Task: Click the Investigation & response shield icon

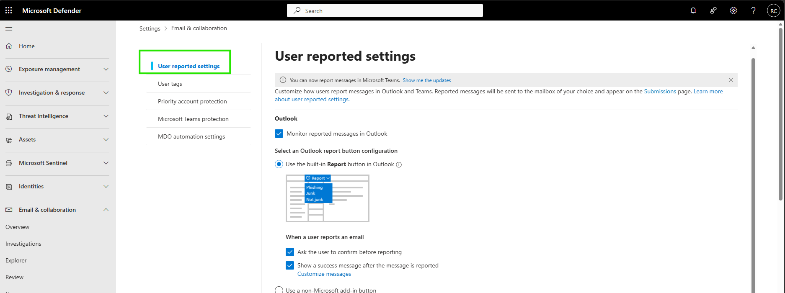Action: (x=9, y=93)
